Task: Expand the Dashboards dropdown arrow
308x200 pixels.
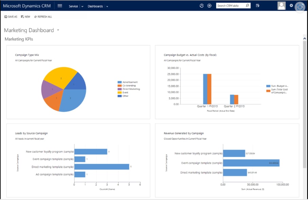Action: click(107, 6)
